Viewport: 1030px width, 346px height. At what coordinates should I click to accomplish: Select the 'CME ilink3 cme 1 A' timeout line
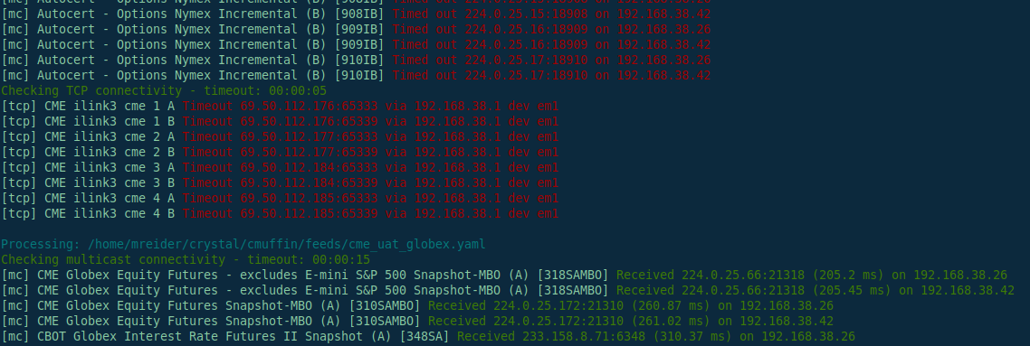280,107
